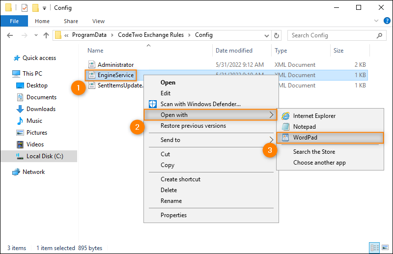Open Videos in navigation pane
This screenshot has height=254, width=393.
(x=35, y=144)
